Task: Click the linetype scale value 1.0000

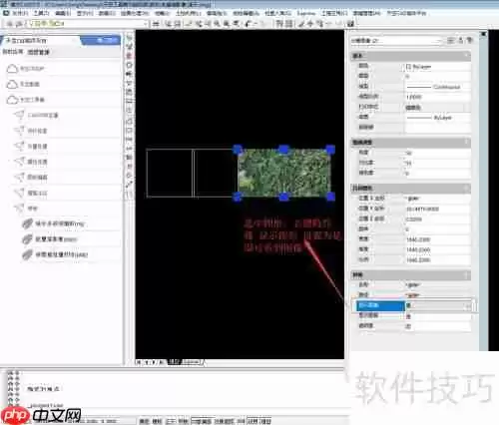Action: click(438, 97)
